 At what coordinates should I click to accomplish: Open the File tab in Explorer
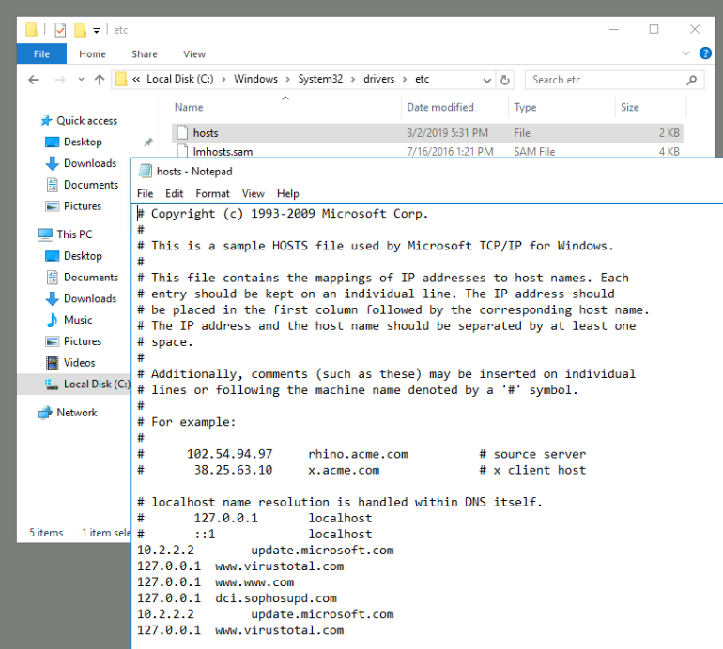[41, 53]
